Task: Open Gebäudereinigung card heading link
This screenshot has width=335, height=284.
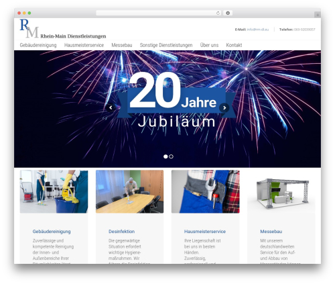Action: click(52, 232)
